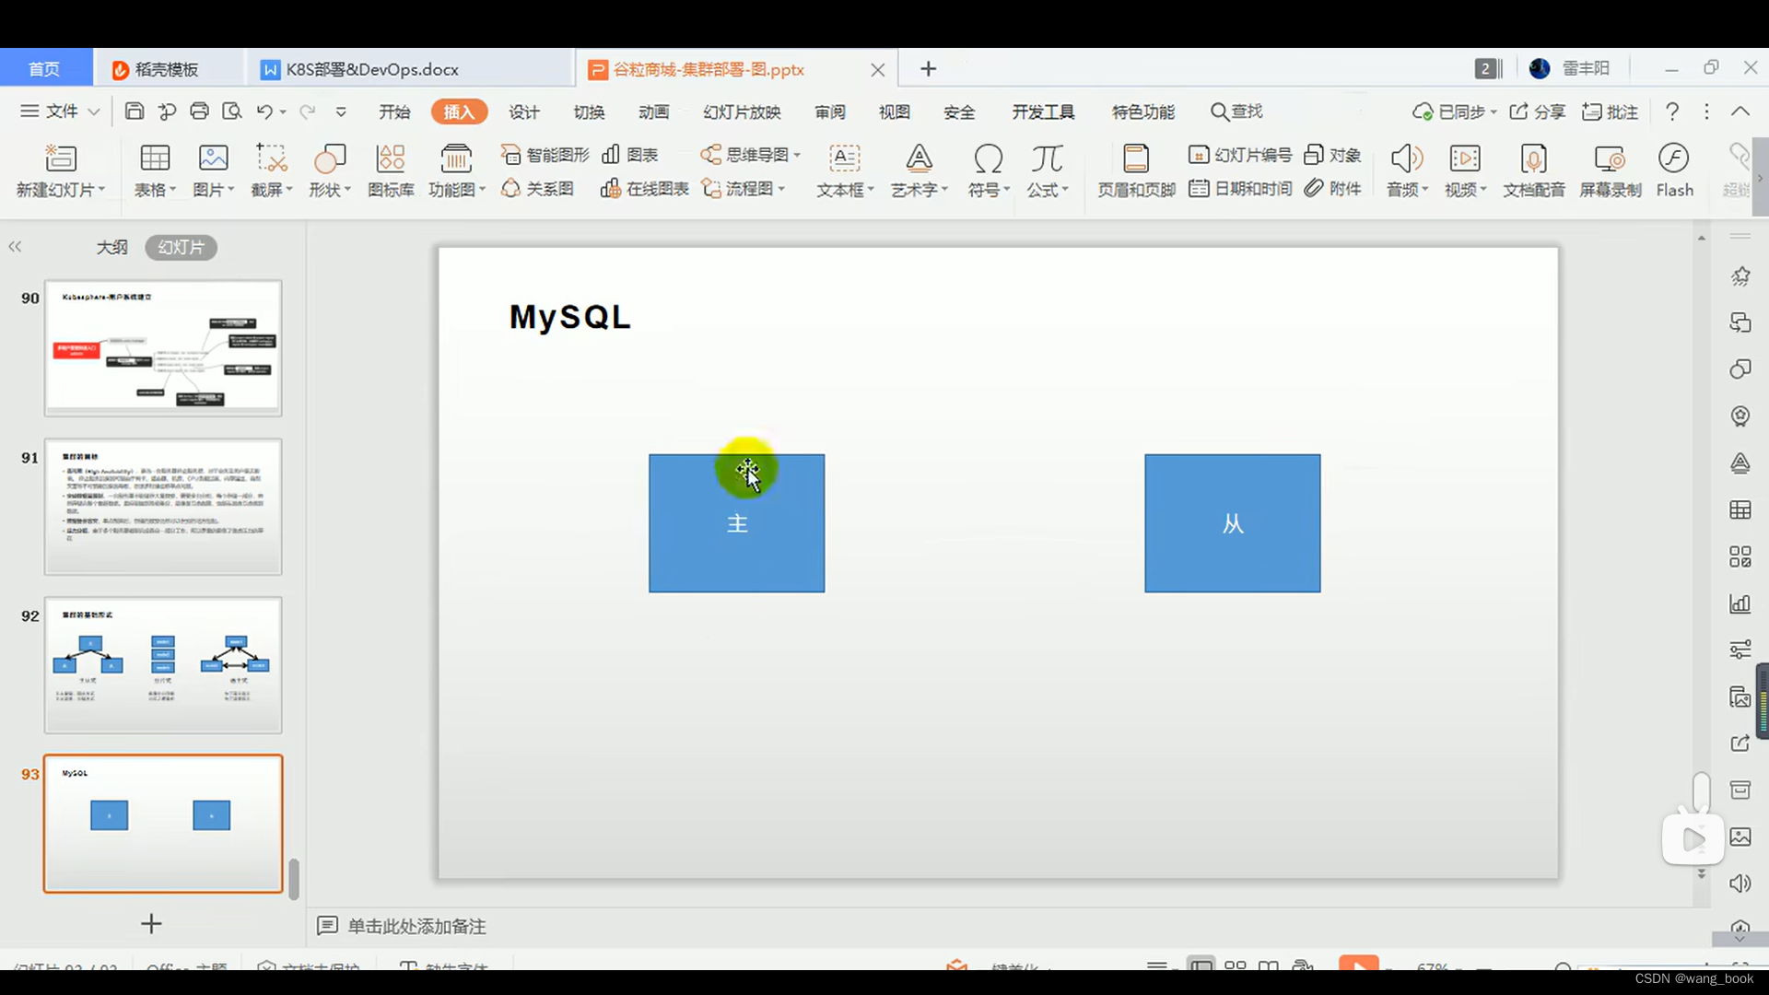The image size is (1769, 995).
Task: Open the quick access toolbar customize dropdown
Action: (341, 111)
